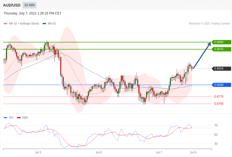Click the Jul 5 date axis label
Image resolution: width=232 pixels, height=157 pixels.
click(x=38, y=152)
